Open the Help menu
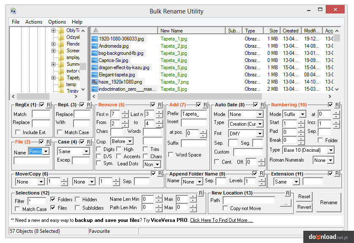 (x=77, y=22)
